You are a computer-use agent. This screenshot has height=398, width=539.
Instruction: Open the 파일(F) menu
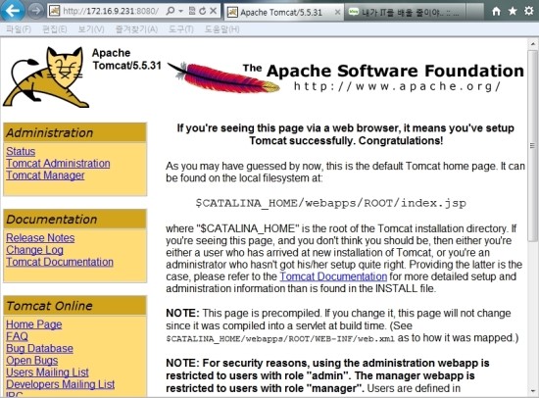point(19,29)
